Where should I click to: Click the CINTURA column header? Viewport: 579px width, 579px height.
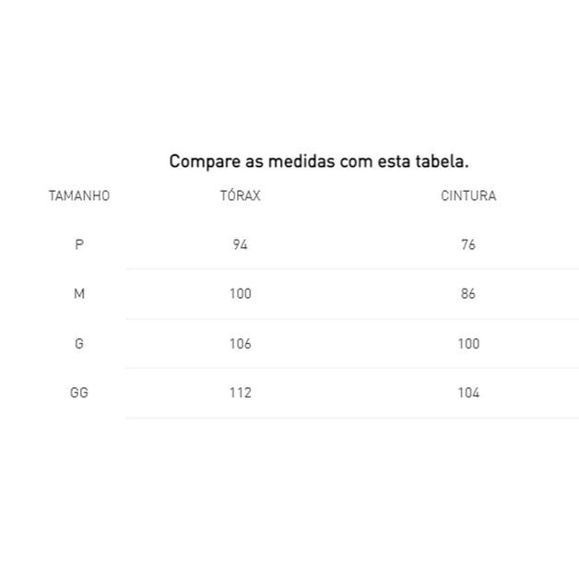pos(468,195)
